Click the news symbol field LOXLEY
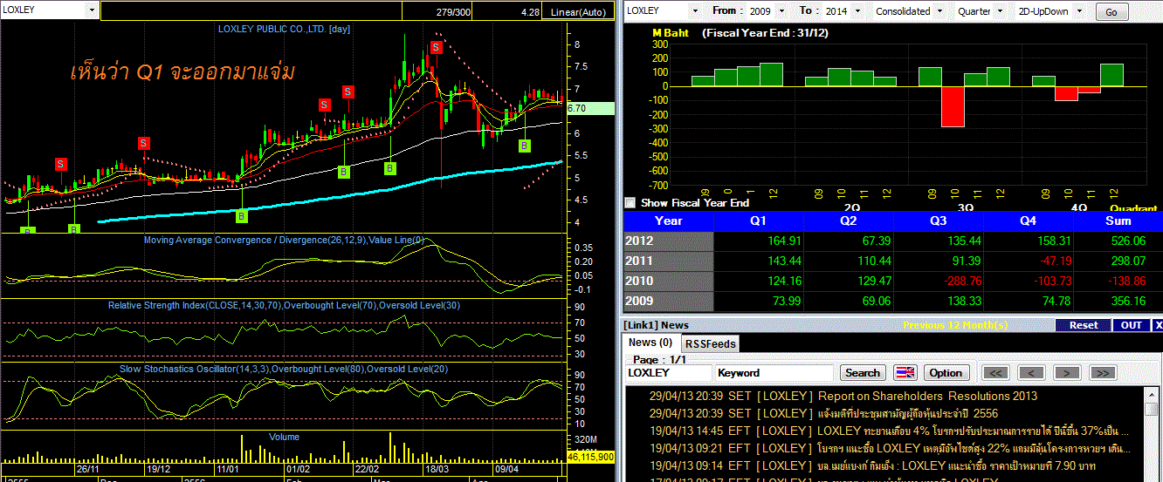The height and width of the screenshot is (482, 1163). pos(668,372)
